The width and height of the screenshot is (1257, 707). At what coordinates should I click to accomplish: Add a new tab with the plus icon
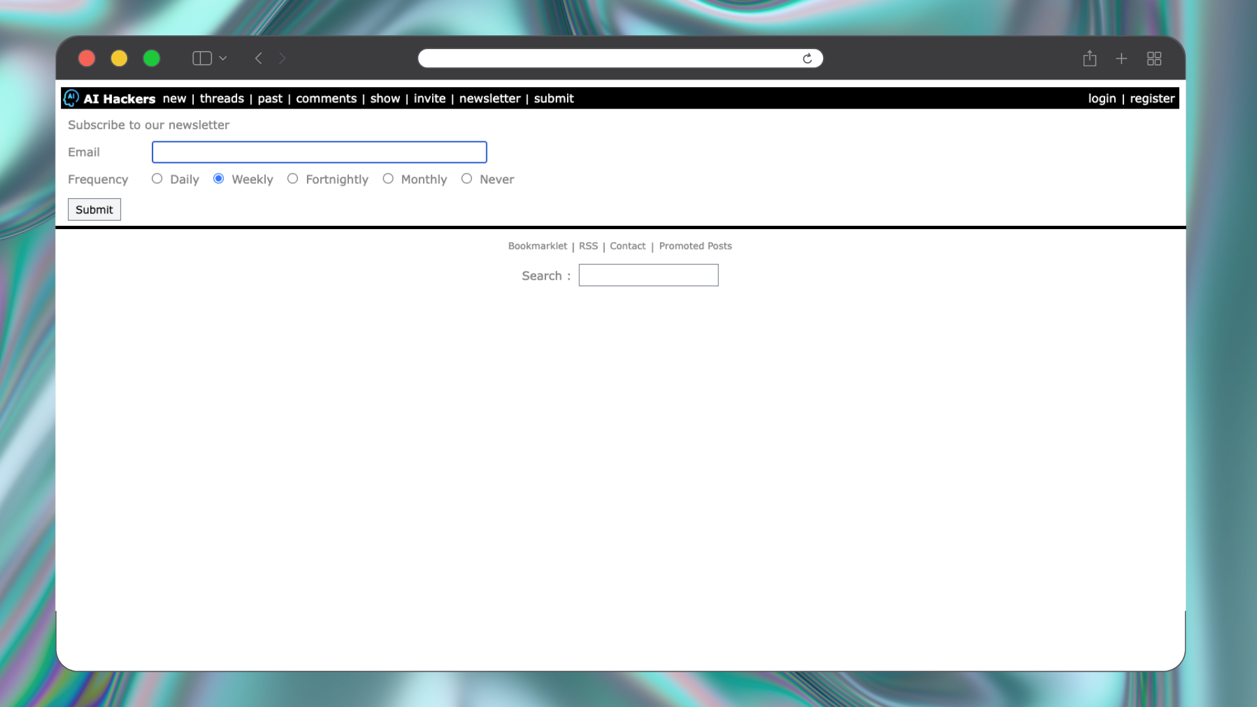[1121, 58]
